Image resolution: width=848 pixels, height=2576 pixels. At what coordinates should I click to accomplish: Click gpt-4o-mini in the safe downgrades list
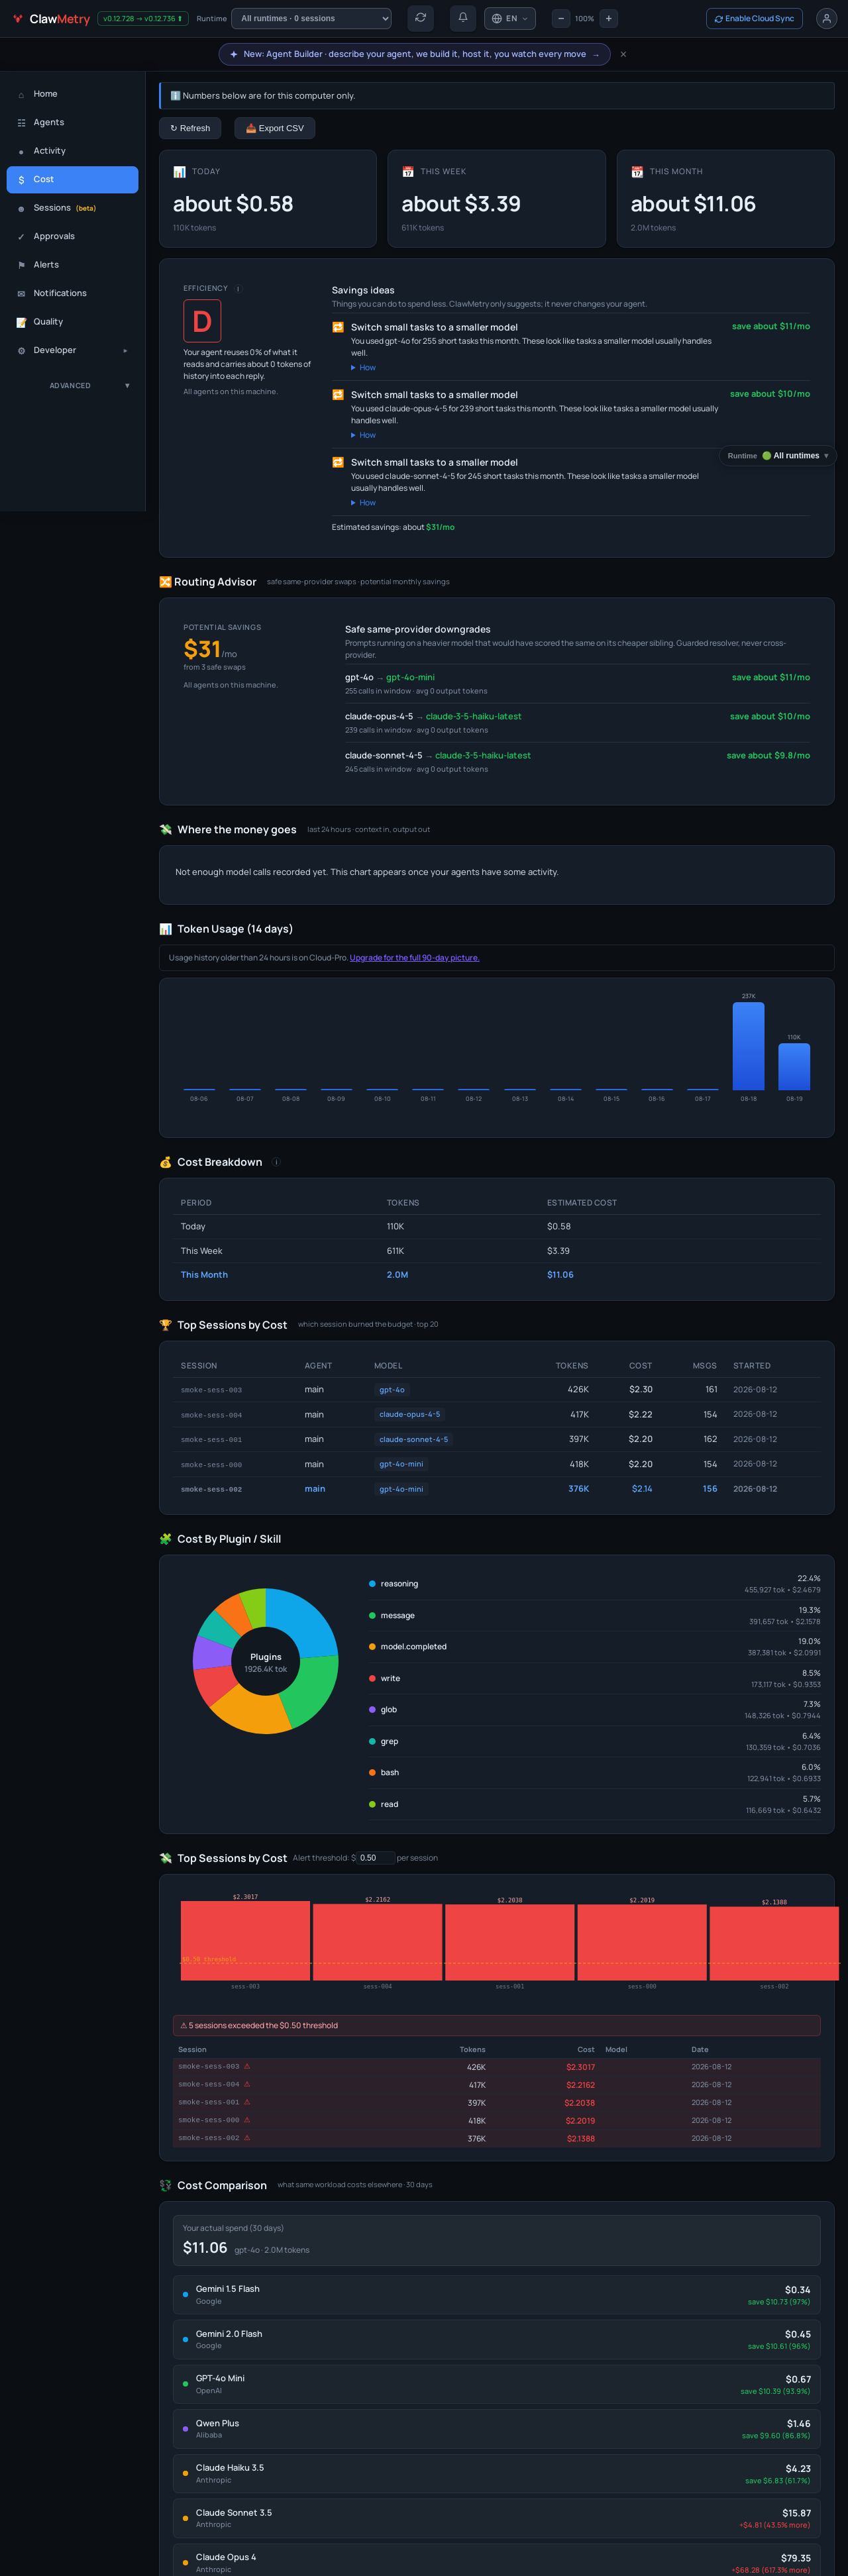[x=410, y=678]
